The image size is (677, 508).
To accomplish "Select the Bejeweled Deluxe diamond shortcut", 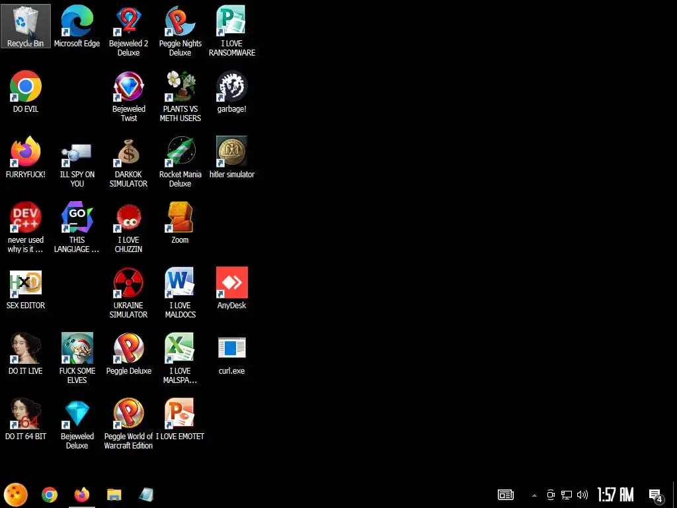I will [77, 424].
